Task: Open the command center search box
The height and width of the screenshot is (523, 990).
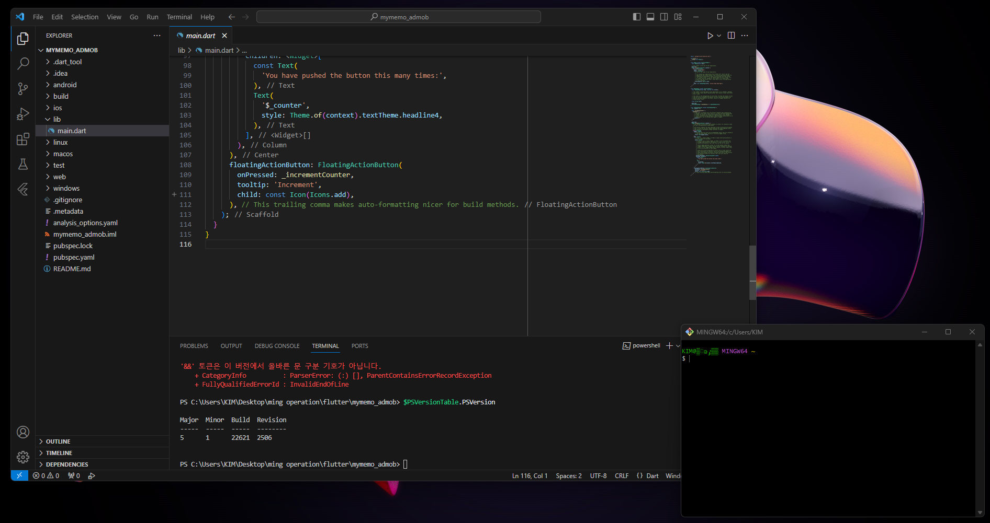Action: tap(399, 17)
